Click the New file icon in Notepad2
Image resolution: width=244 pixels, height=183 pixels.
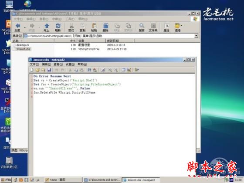coord(32,70)
